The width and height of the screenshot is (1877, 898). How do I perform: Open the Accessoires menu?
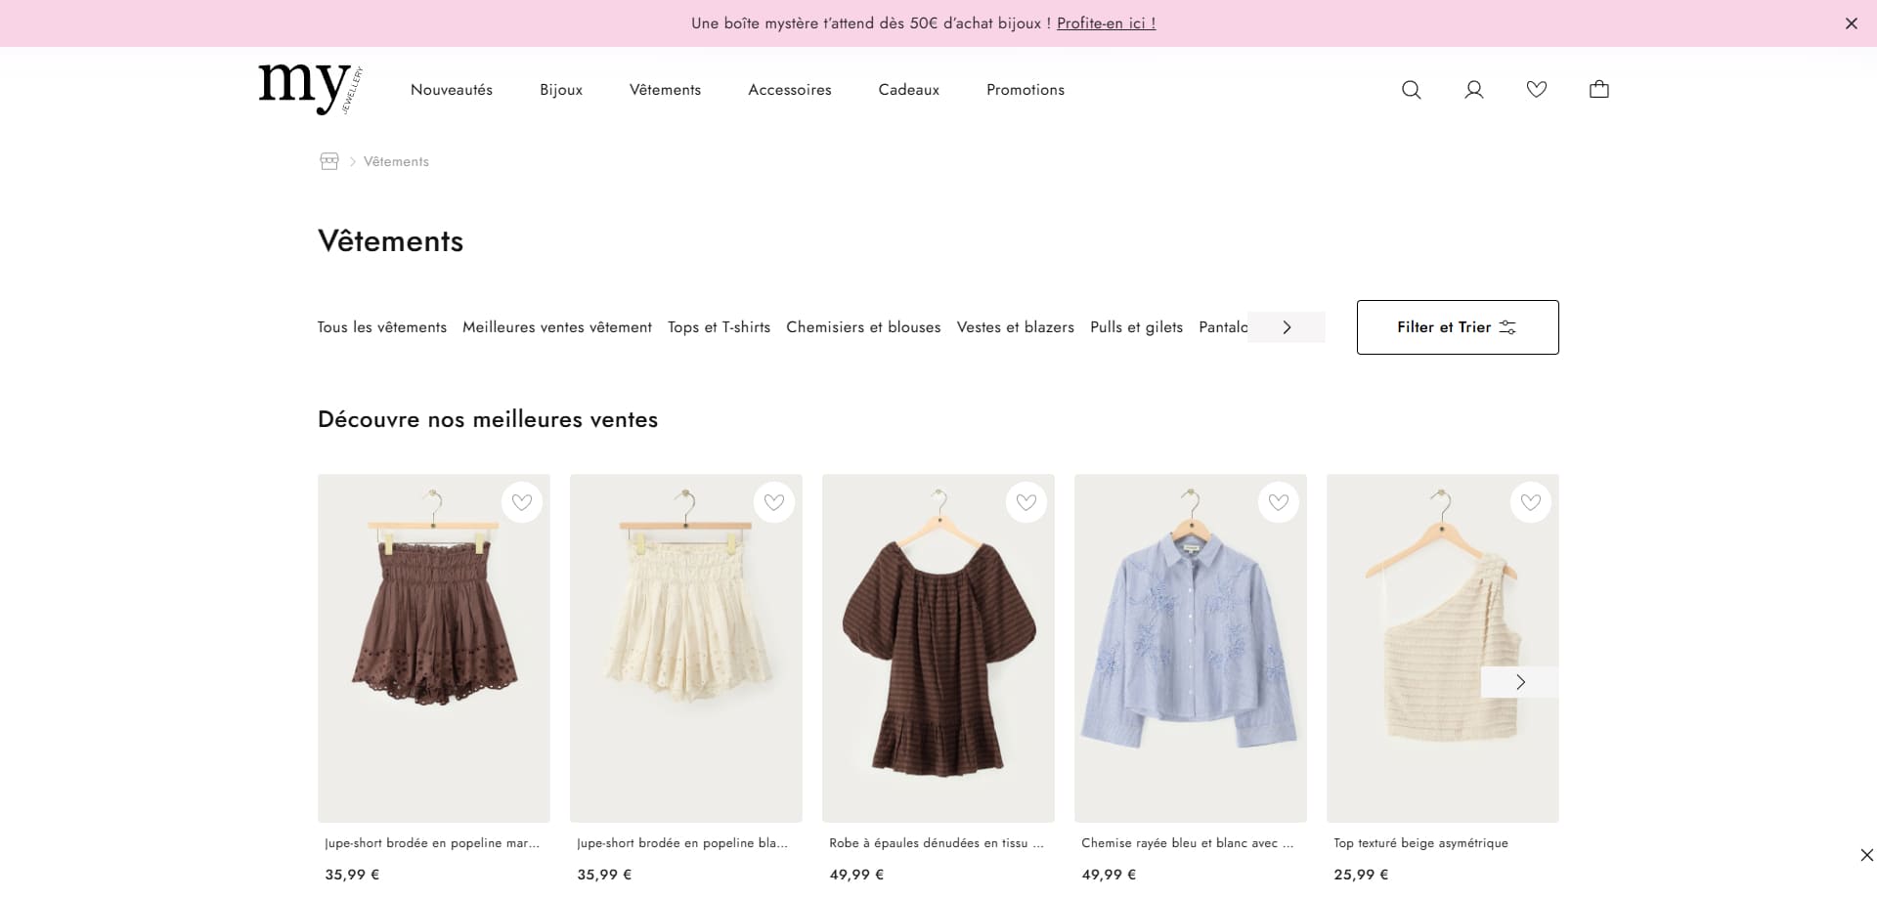coord(790,90)
